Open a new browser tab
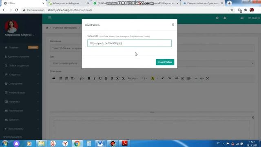 [229, 3]
